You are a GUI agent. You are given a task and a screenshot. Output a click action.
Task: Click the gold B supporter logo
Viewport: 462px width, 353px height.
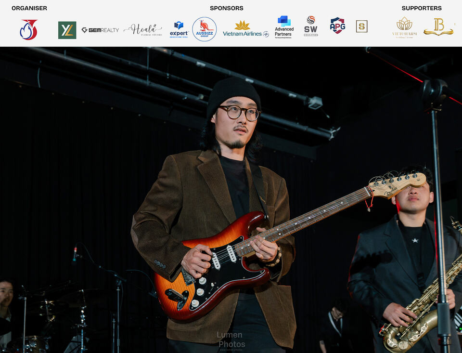point(438,27)
